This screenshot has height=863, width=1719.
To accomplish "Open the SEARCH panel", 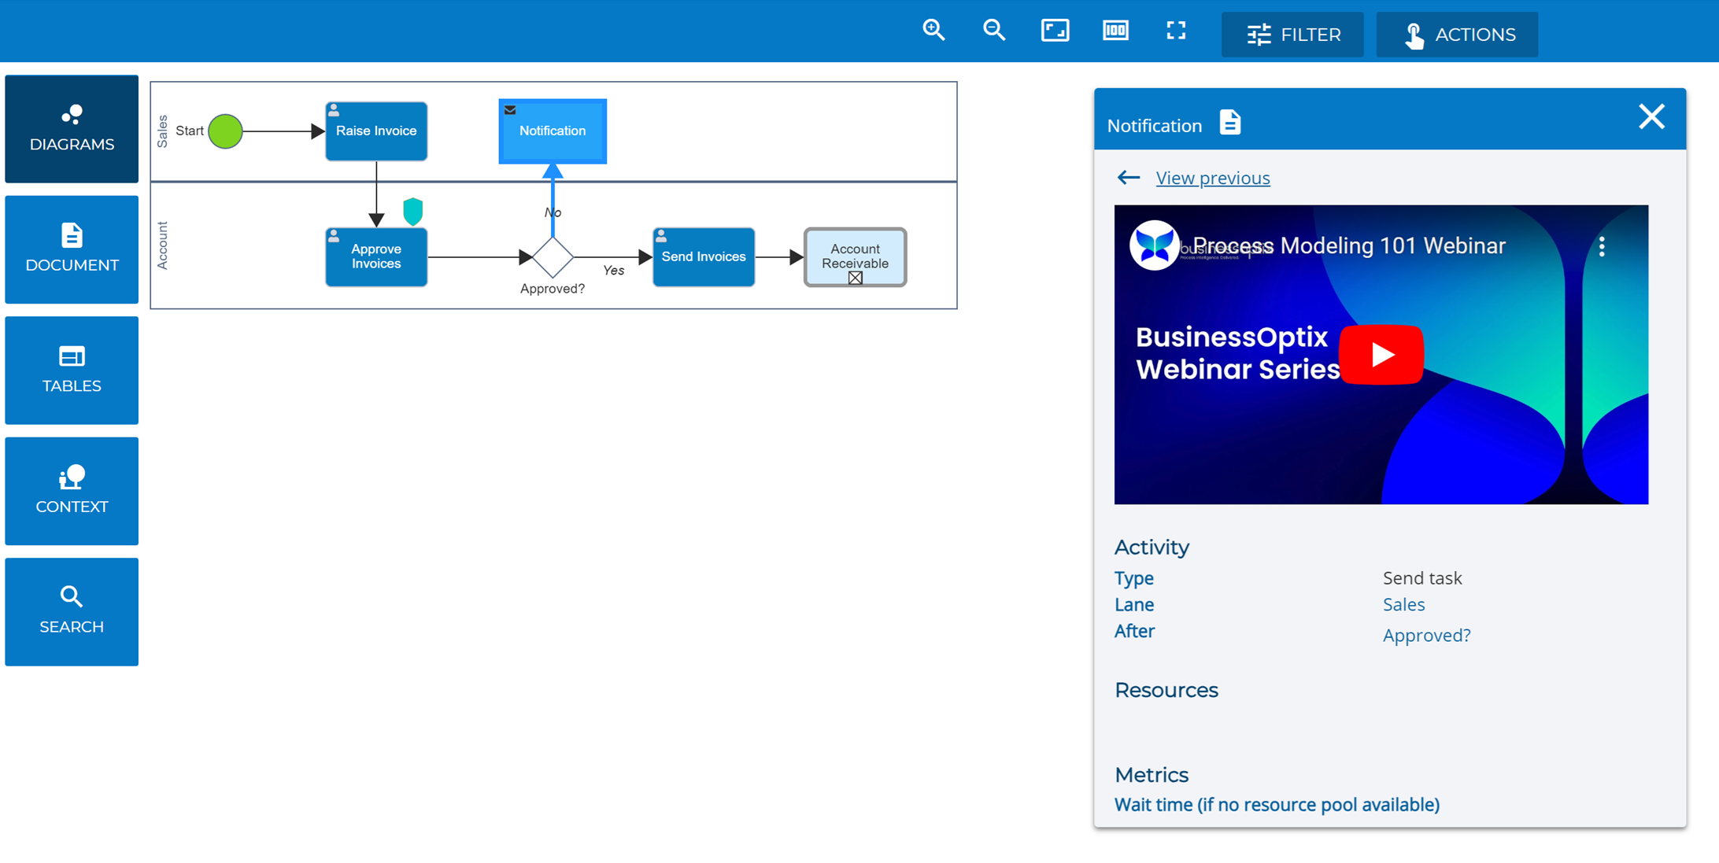I will tap(72, 611).
